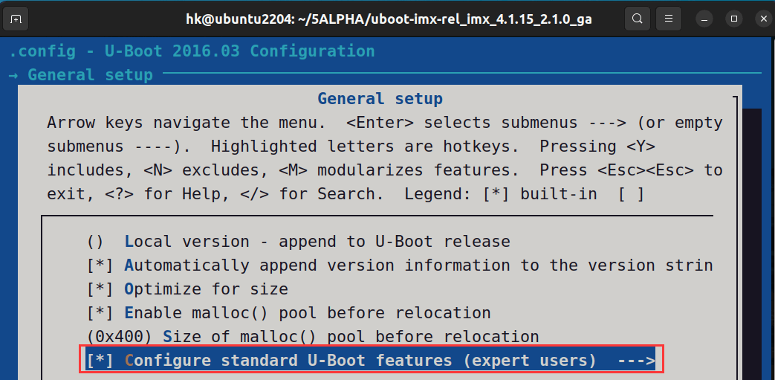
Task: Select Optimize for size menu entry
Action: click(206, 289)
